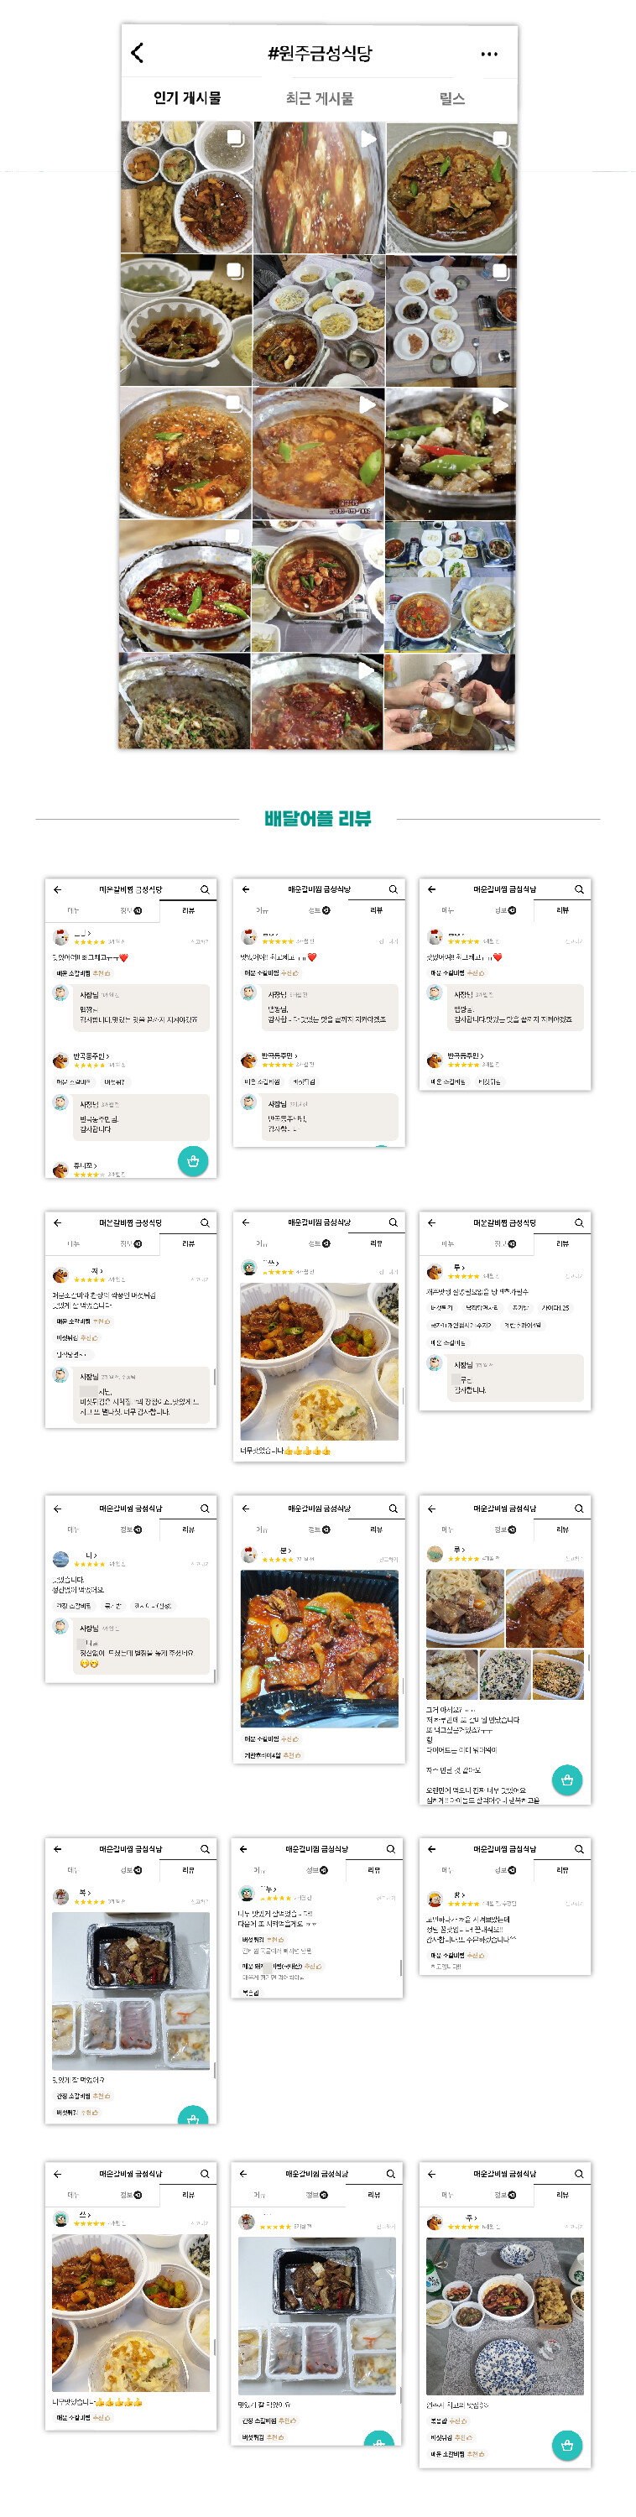Tap the teal basket button in the first review screenshot
Screen dimensions: 636x2517
[192, 1161]
